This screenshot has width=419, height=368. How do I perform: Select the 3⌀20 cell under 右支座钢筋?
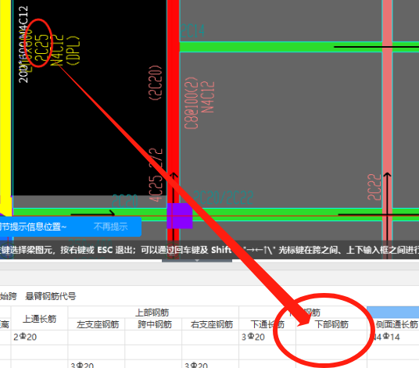coord(210,364)
